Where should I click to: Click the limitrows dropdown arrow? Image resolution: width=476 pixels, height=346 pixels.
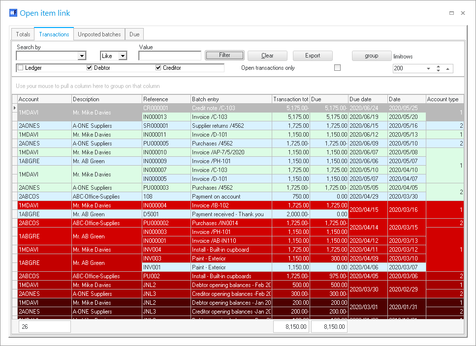point(428,68)
